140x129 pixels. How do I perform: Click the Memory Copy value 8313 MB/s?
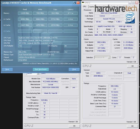pos(55,13)
